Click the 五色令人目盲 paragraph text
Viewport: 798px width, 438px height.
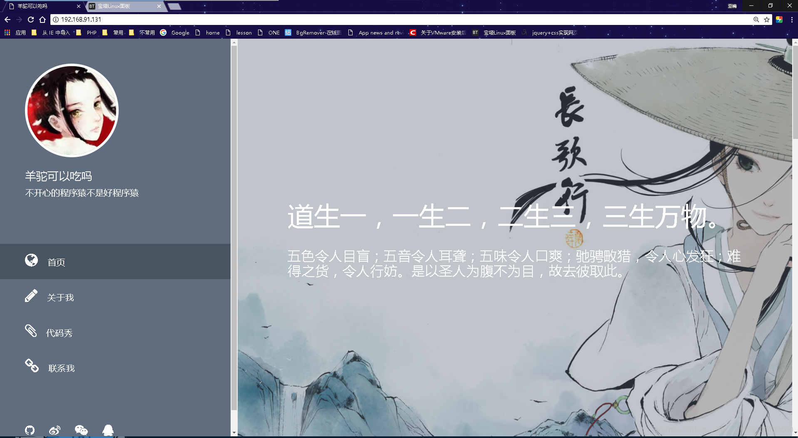pos(514,263)
